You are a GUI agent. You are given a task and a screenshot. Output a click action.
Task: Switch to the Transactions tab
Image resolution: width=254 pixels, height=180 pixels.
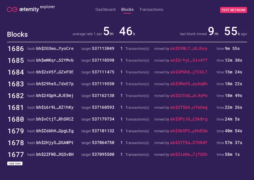[151, 10]
